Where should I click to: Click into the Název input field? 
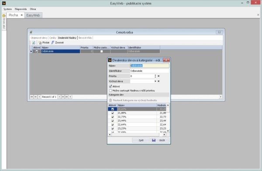pyautogui.click(x=149, y=66)
